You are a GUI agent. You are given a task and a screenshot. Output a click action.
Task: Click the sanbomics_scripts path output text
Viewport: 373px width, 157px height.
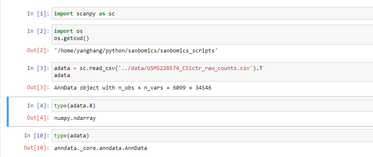pos(136,51)
